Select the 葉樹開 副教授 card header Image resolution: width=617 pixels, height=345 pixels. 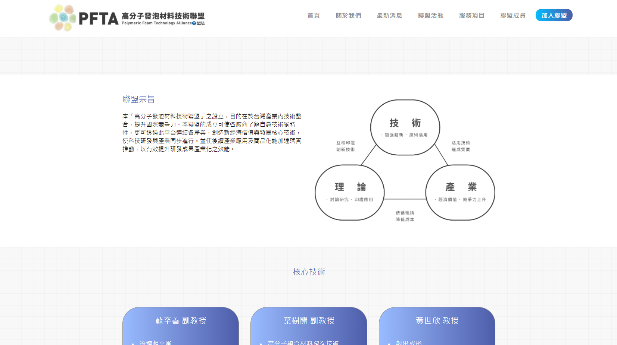pyautogui.click(x=309, y=320)
